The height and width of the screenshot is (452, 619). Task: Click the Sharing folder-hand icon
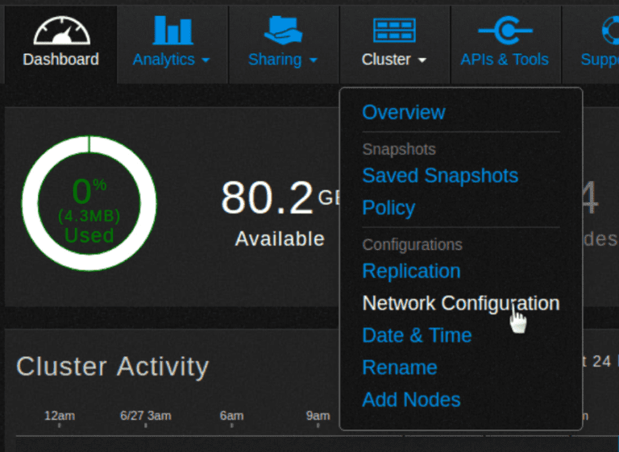coord(283,30)
